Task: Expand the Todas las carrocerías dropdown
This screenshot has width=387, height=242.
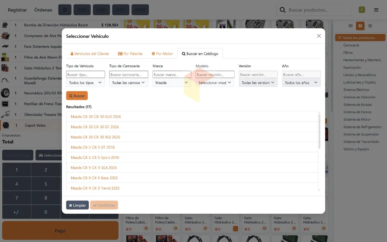Action: pos(128,83)
